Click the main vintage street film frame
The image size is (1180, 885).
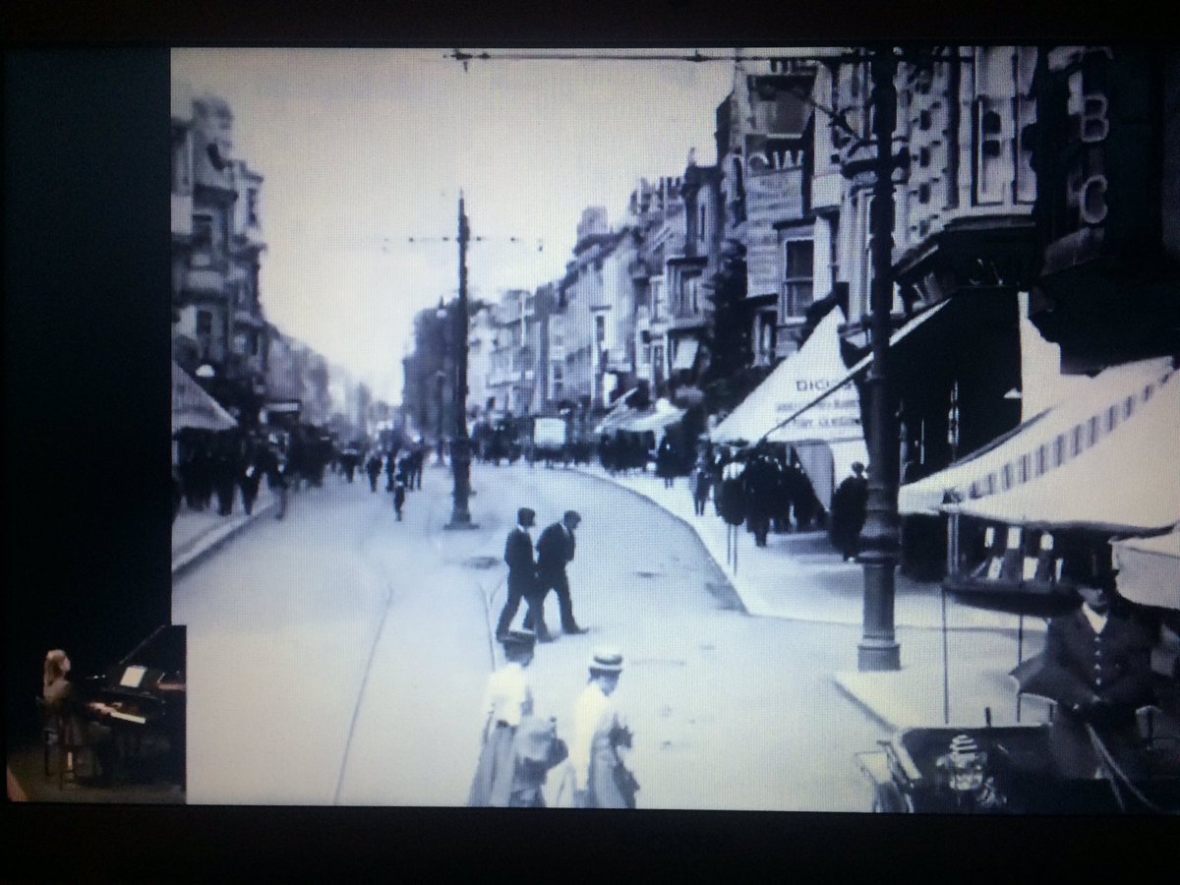675,429
